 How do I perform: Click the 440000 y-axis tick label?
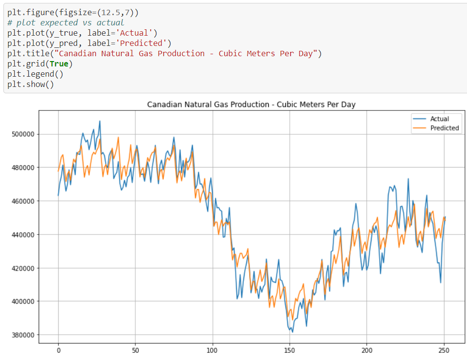[23, 235]
